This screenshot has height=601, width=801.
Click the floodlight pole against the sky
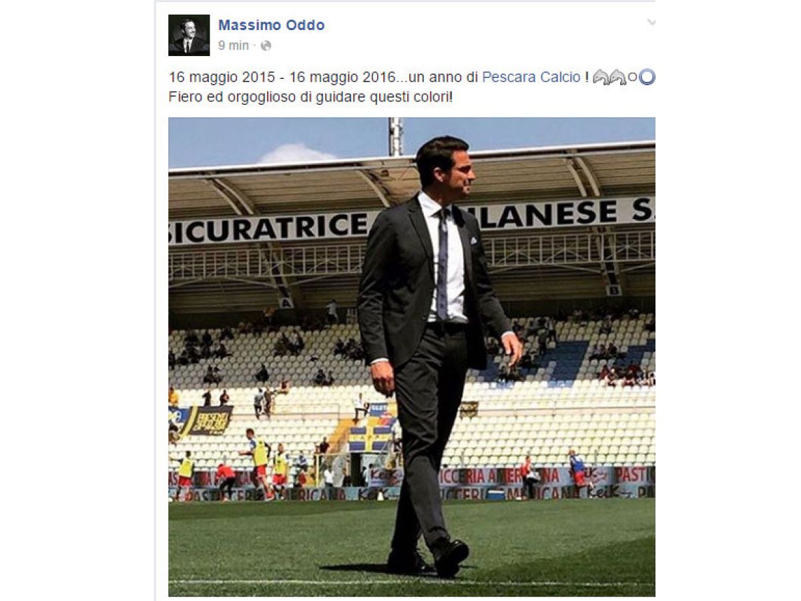tap(396, 136)
